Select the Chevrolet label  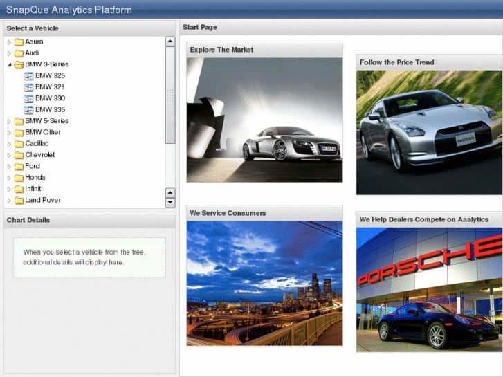pyautogui.click(x=39, y=155)
